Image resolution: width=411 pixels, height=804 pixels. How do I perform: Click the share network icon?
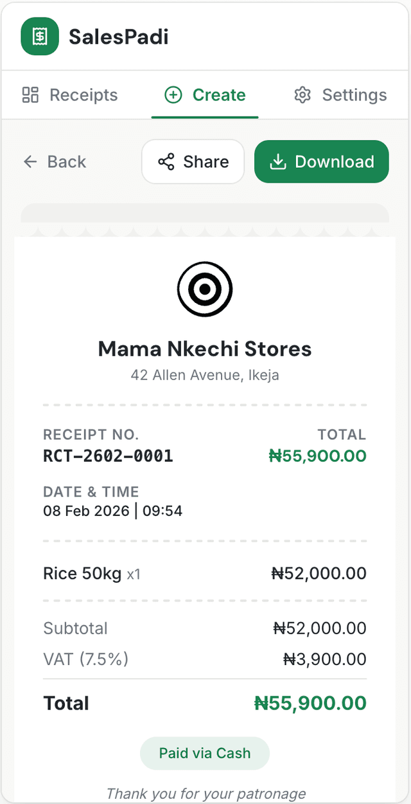click(x=169, y=161)
